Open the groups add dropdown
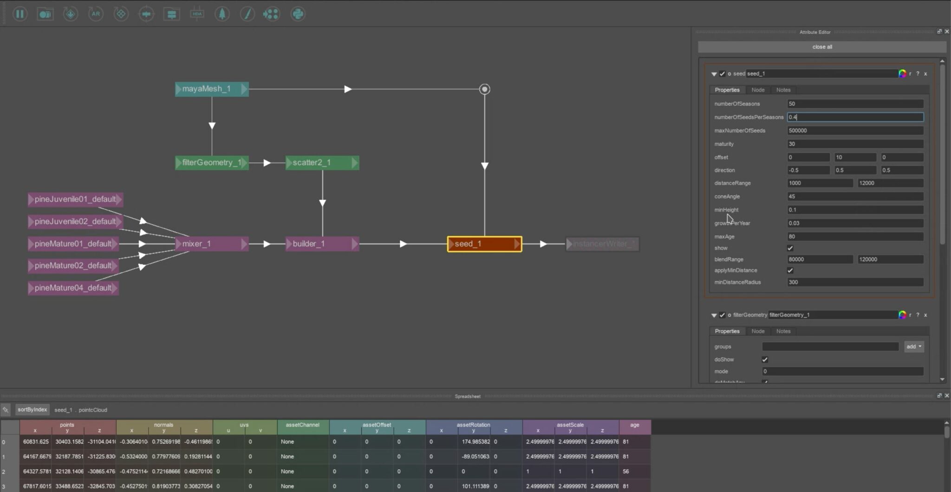 [913, 346]
